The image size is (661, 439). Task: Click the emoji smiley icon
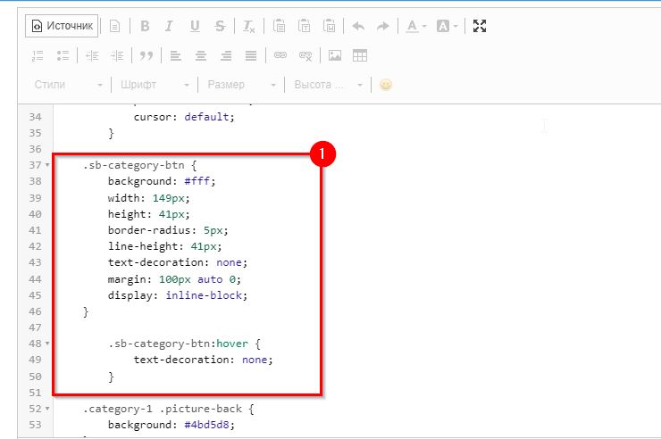click(x=386, y=86)
